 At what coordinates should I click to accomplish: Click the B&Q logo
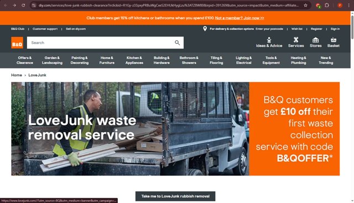point(17,42)
